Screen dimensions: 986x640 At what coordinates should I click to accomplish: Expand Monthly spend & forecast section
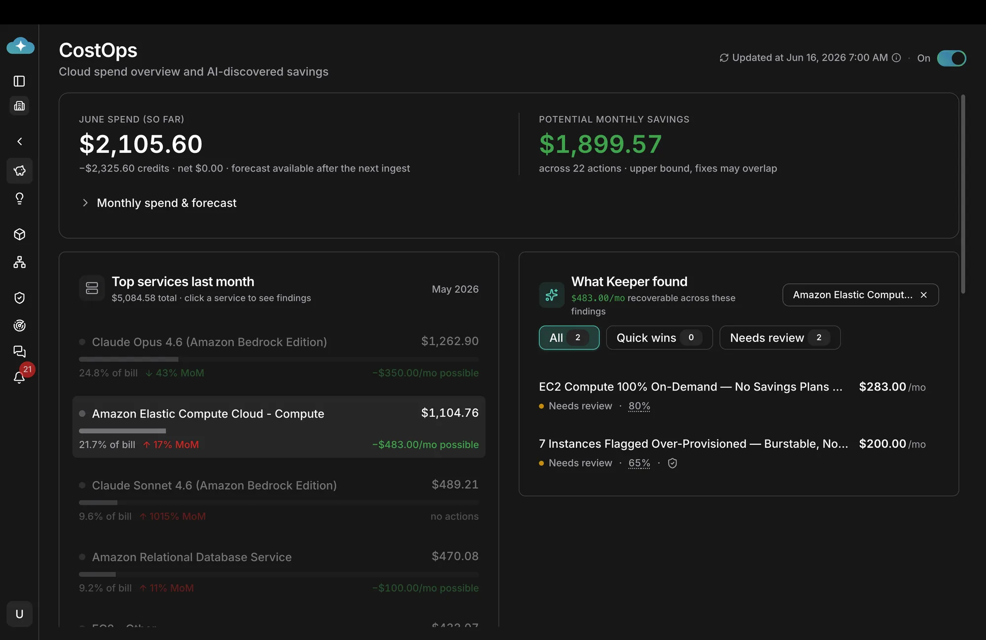(159, 203)
